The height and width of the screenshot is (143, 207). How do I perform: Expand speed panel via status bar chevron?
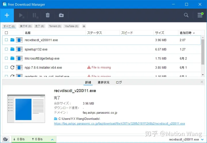coord(52,140)
